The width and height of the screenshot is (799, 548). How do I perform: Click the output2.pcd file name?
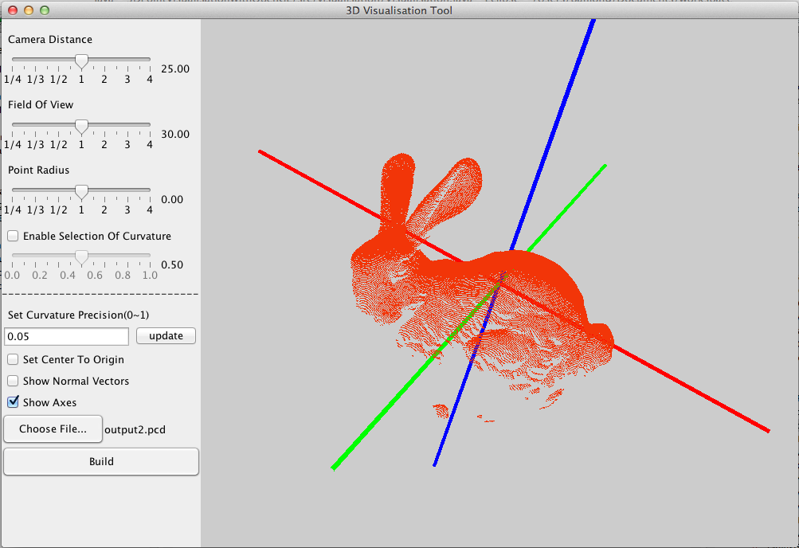(x=135, y=430)
